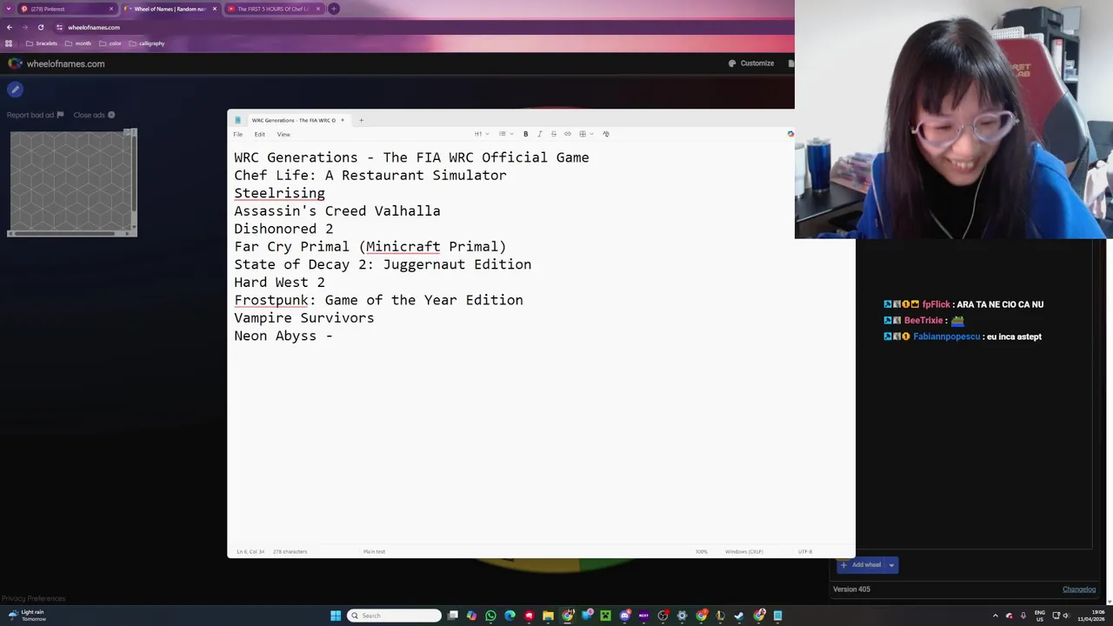This screenshot has height=626, width=1113.
Task: Open Copilot icon in Notepad
Action: pos(790,134)
